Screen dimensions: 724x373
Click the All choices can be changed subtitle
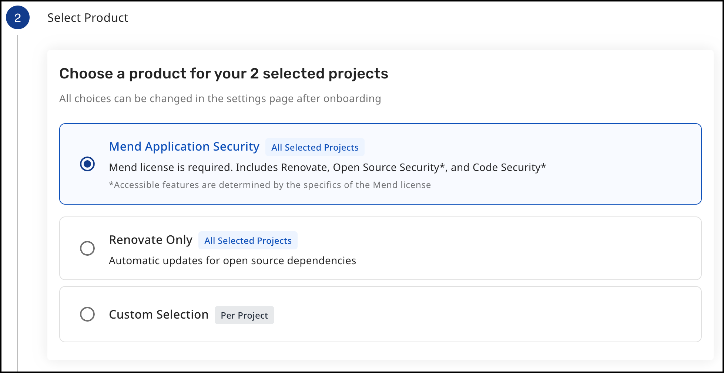[220, 98]
